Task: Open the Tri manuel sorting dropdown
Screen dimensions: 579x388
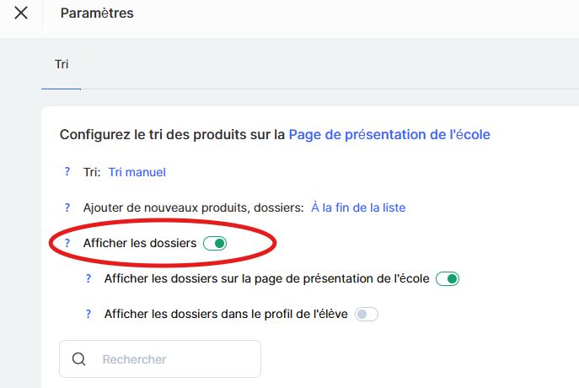Action: coord(137,172)
